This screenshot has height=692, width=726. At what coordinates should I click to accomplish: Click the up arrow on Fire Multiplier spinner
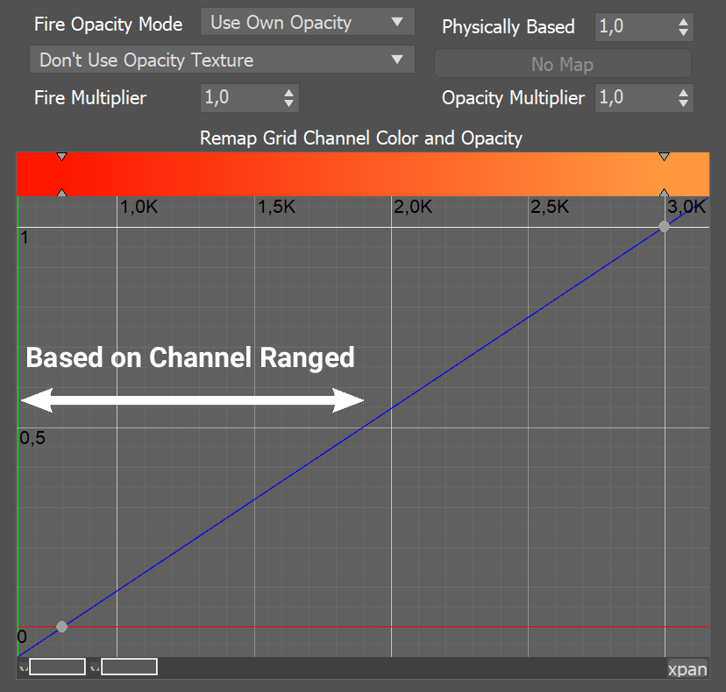tap(289, 93)
